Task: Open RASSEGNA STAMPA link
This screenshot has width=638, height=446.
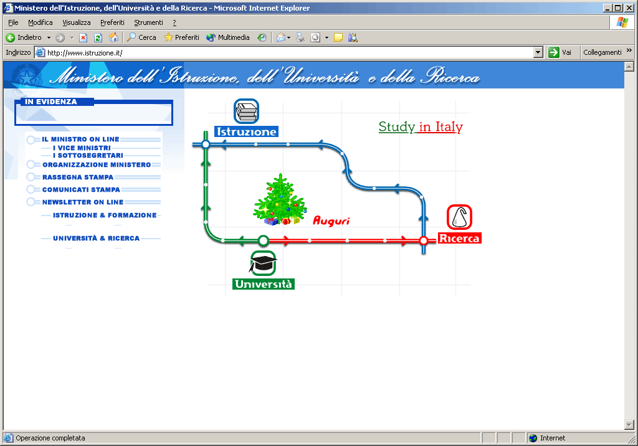Action: click(78, 177)
